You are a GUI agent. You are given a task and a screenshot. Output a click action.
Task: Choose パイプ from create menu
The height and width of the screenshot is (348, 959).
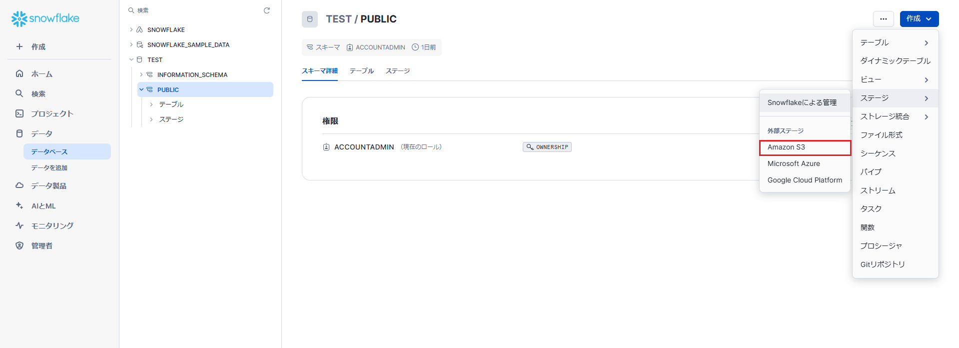coord(895,172)
